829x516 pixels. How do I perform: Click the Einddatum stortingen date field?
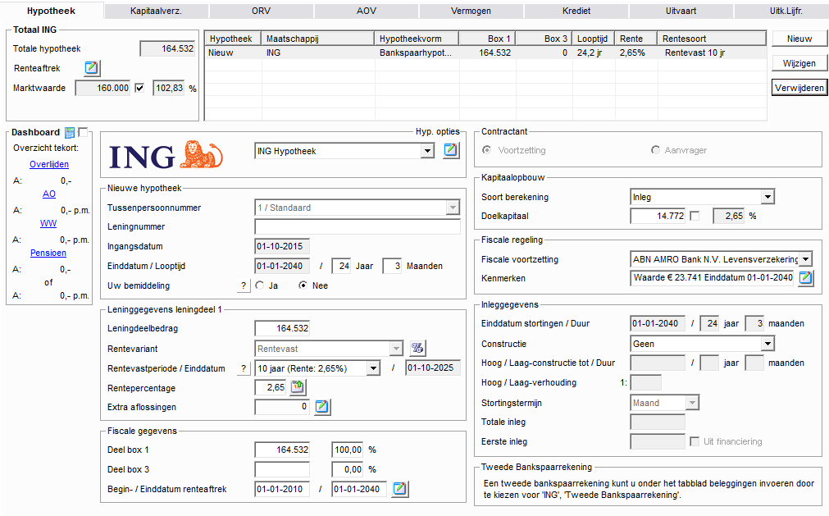tap(658, 323)
